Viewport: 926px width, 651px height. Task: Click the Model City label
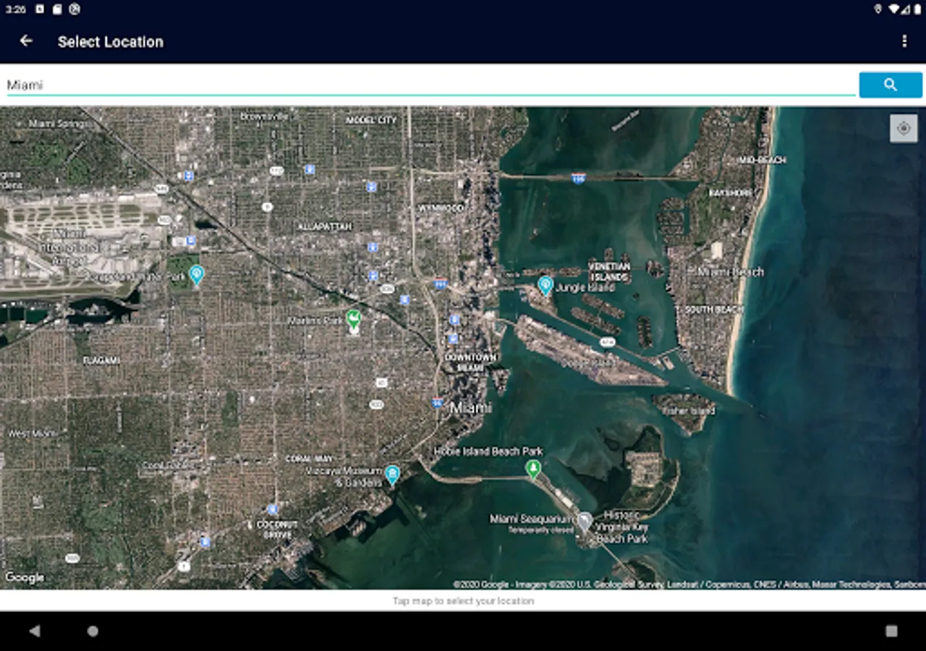click(372, 120)
